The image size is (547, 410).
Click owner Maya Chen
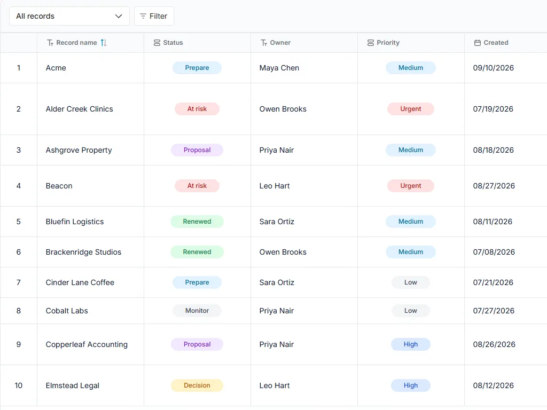(279, 68)
